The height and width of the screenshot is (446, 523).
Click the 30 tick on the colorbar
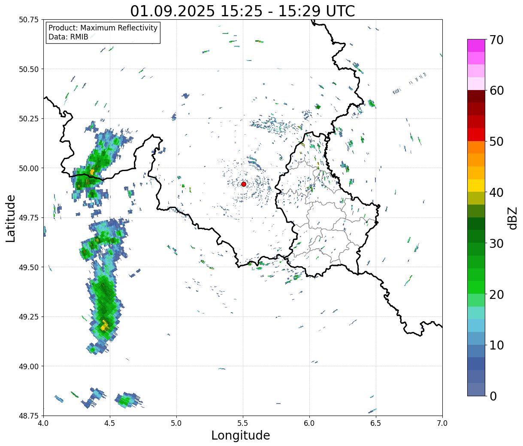click(x=496, y=243)
